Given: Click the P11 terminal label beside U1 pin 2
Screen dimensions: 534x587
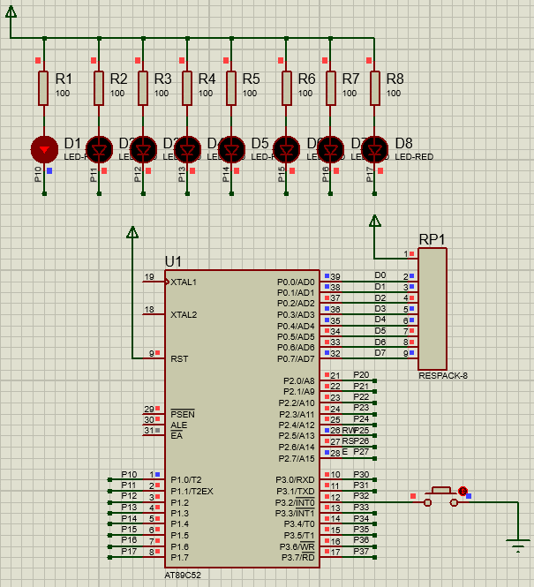Looking at the screenshot, I should (129, 485).
